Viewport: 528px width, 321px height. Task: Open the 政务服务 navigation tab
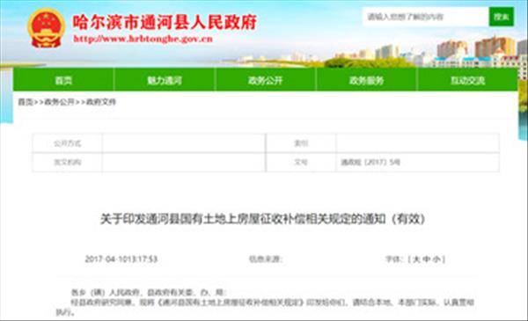(x=366, y=80)
